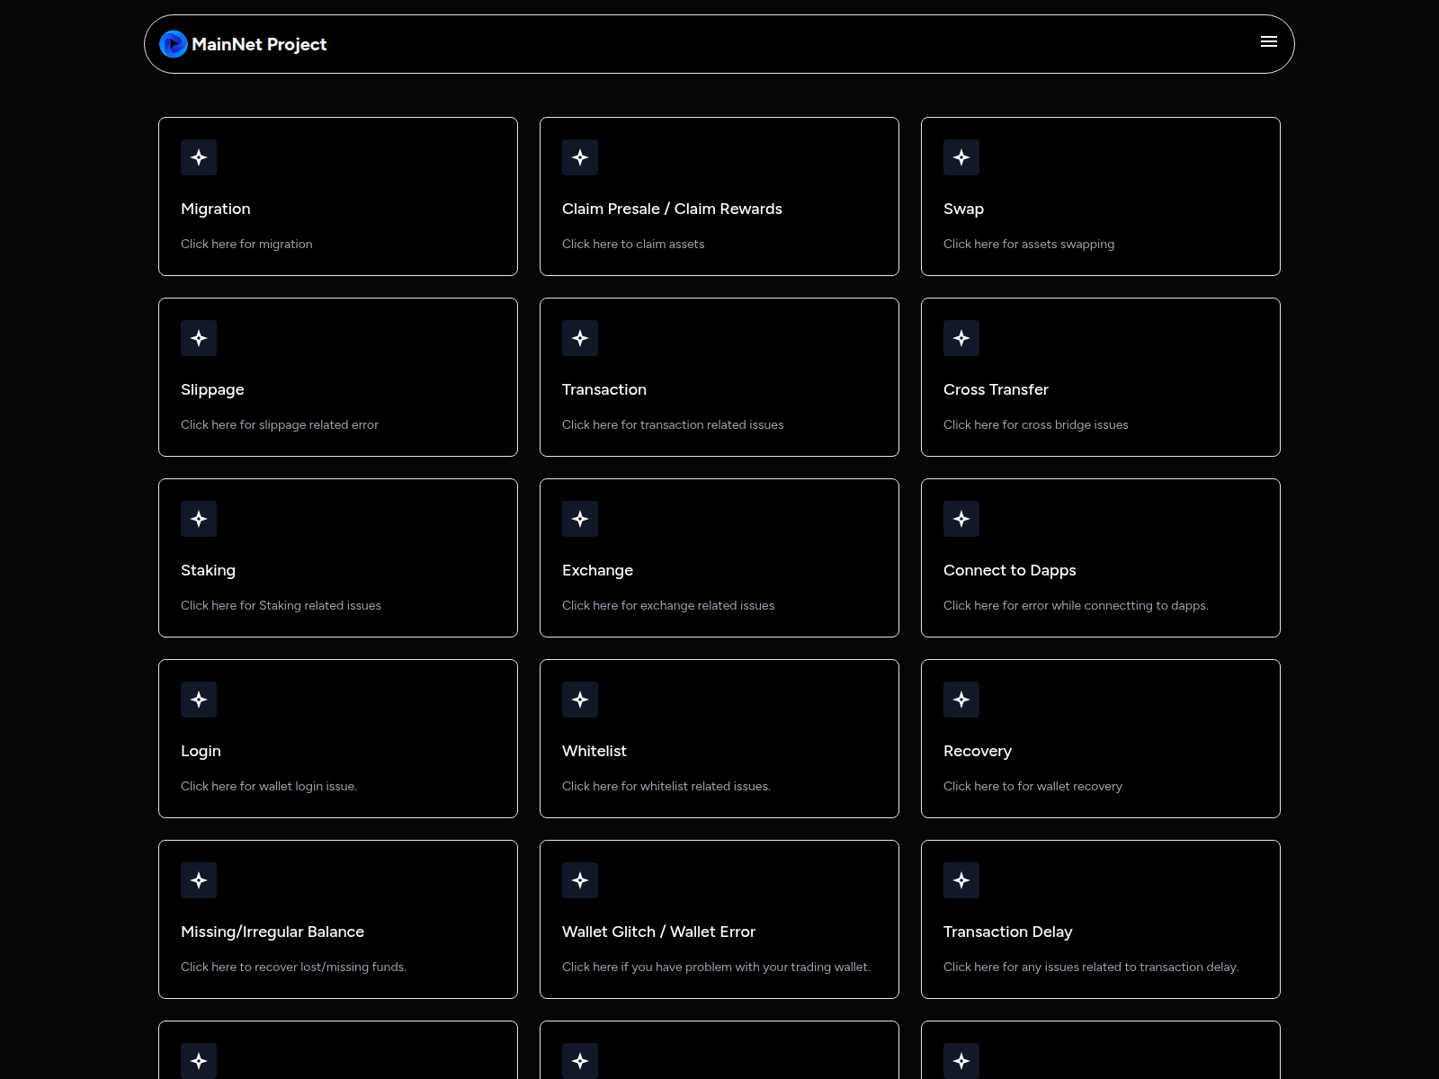Click the MainNet Project logo icon
The image size is (1439, 1079).
coord(174,43)
